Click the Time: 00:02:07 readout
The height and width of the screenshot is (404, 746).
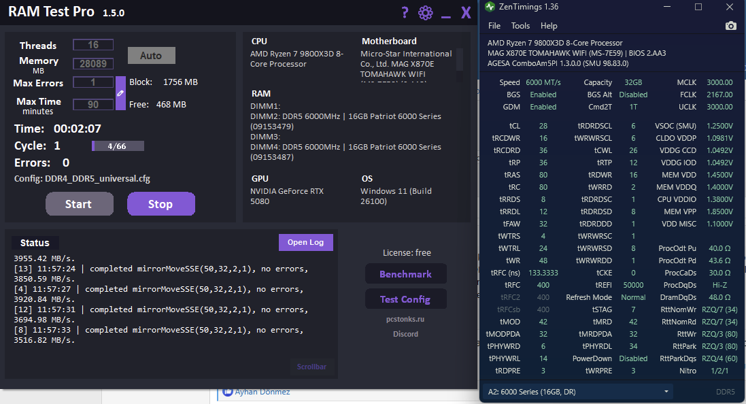point(58,129)
